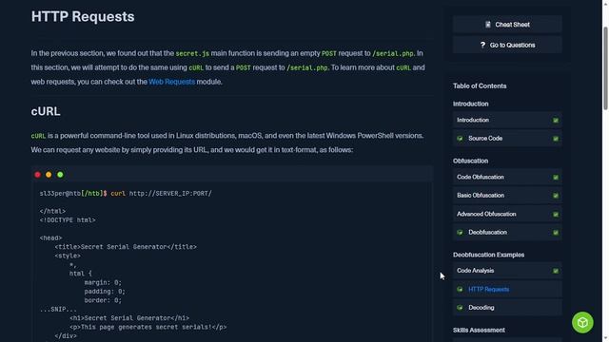Image resolution: width=609 pixels, height=342 pixels.
Task: Toggle the Source Code completion checkbox
Action: point(556,139)
